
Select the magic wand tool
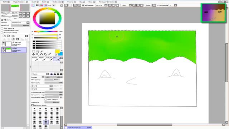(42, 51)
